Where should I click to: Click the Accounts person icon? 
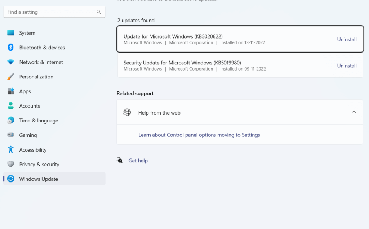[x=10, y=105]
